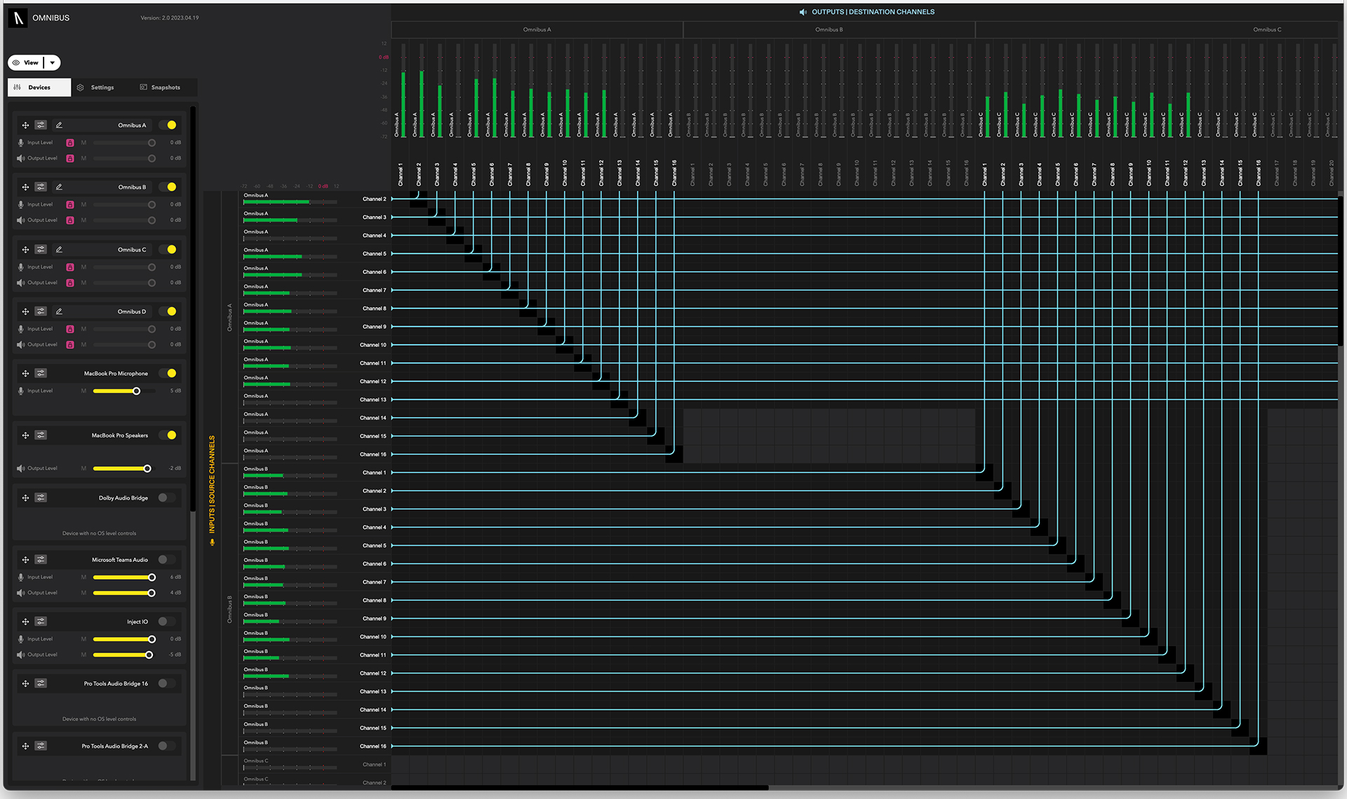The height and width of the screenshot is (799, 1347).
Task: Click the pencil rename icon for Omnibus D
Action: click(59, 311)
